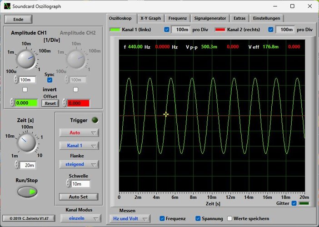Click the red Kanal 2 color indicator
The width and height of the screenshot is (319, 227).
point(220,30)
